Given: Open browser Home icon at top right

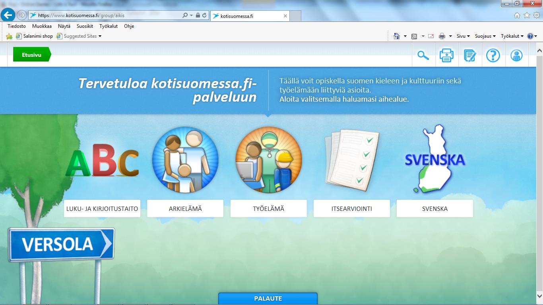Looking at the screenshot, I should point(517,15).
